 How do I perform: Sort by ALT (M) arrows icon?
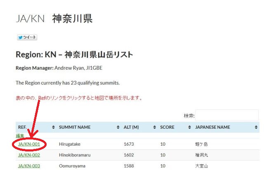[155, 127]
